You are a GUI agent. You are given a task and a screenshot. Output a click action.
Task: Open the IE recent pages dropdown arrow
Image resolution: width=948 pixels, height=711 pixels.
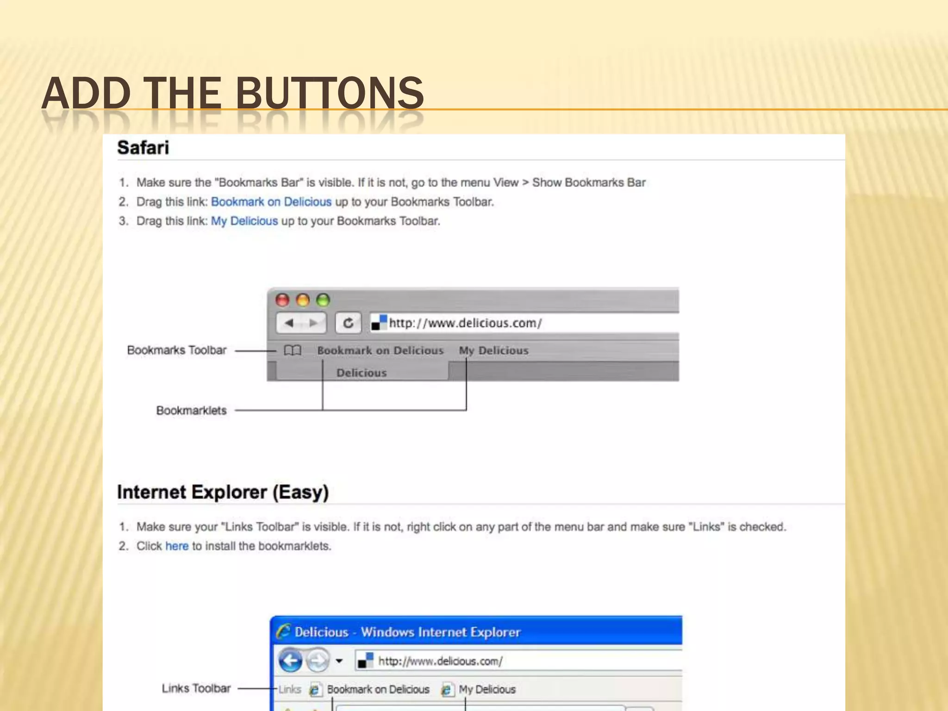point(339,661)
